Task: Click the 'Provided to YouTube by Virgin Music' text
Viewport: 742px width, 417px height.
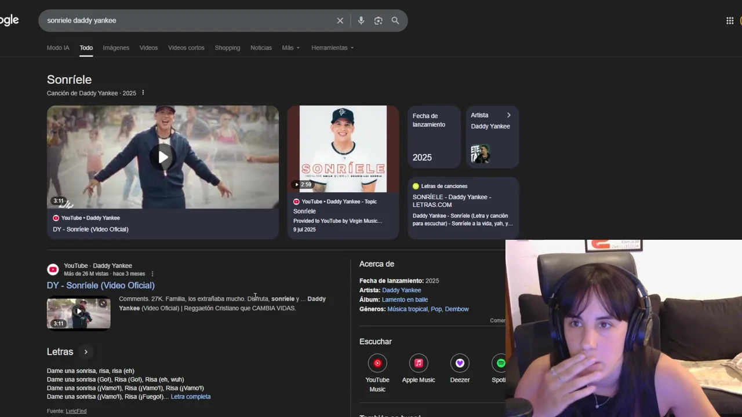Action: click(x=337, y=221)
